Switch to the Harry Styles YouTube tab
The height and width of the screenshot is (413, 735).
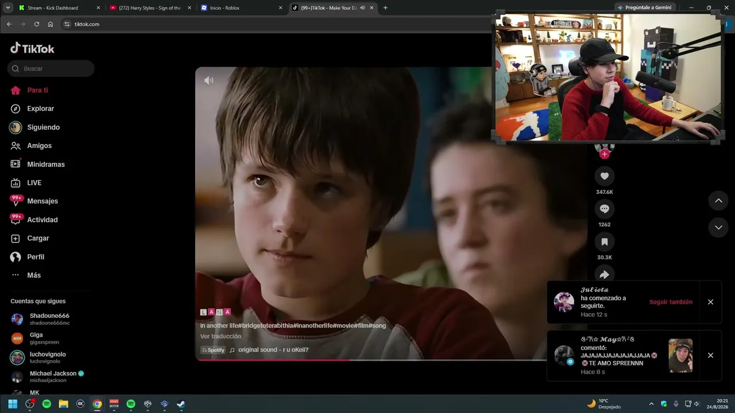[x=150, y=8]
